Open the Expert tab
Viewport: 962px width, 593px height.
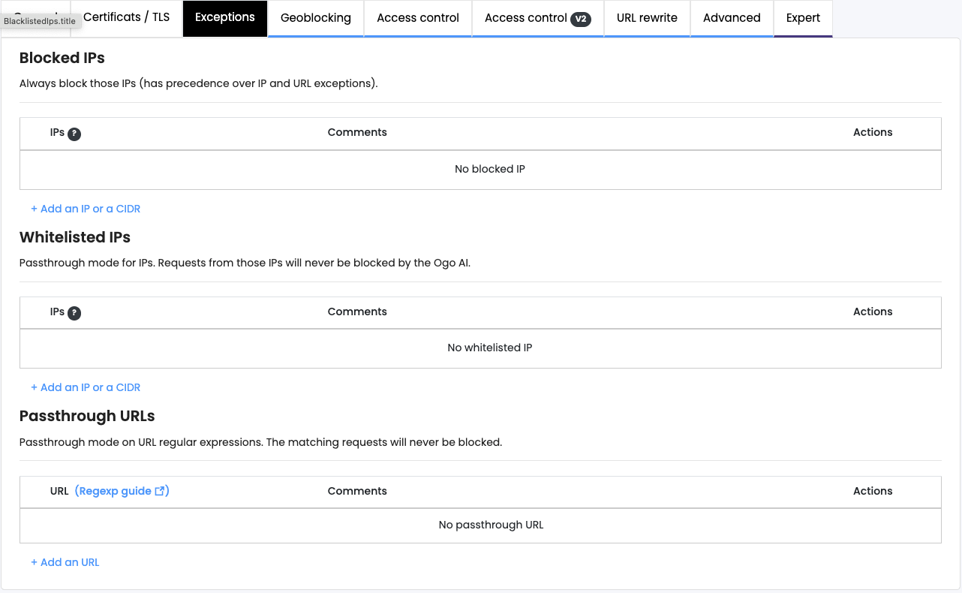tap(803, 18)
